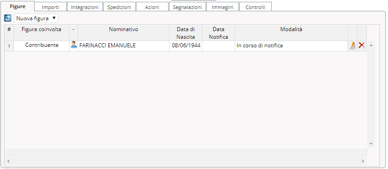Select the Azioni tab
The image size is (388, 169).
pyautogui.click(x=152, y=7)
